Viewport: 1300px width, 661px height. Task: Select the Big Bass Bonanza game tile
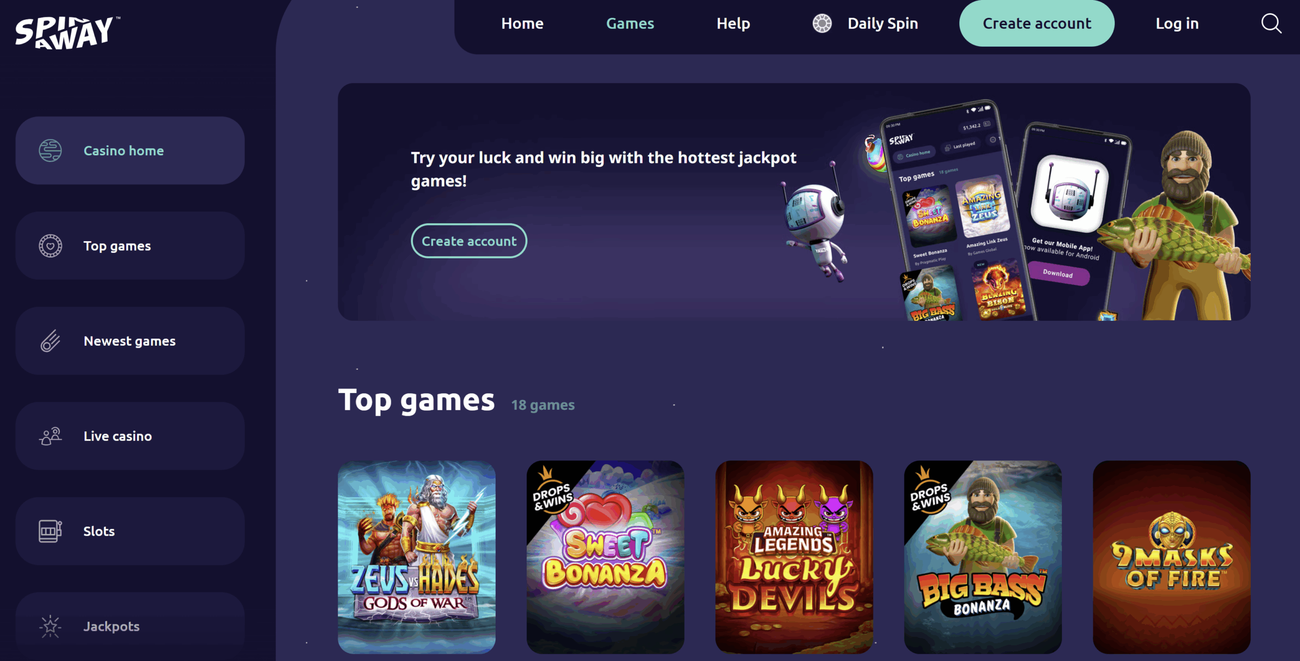pos(983,557)
